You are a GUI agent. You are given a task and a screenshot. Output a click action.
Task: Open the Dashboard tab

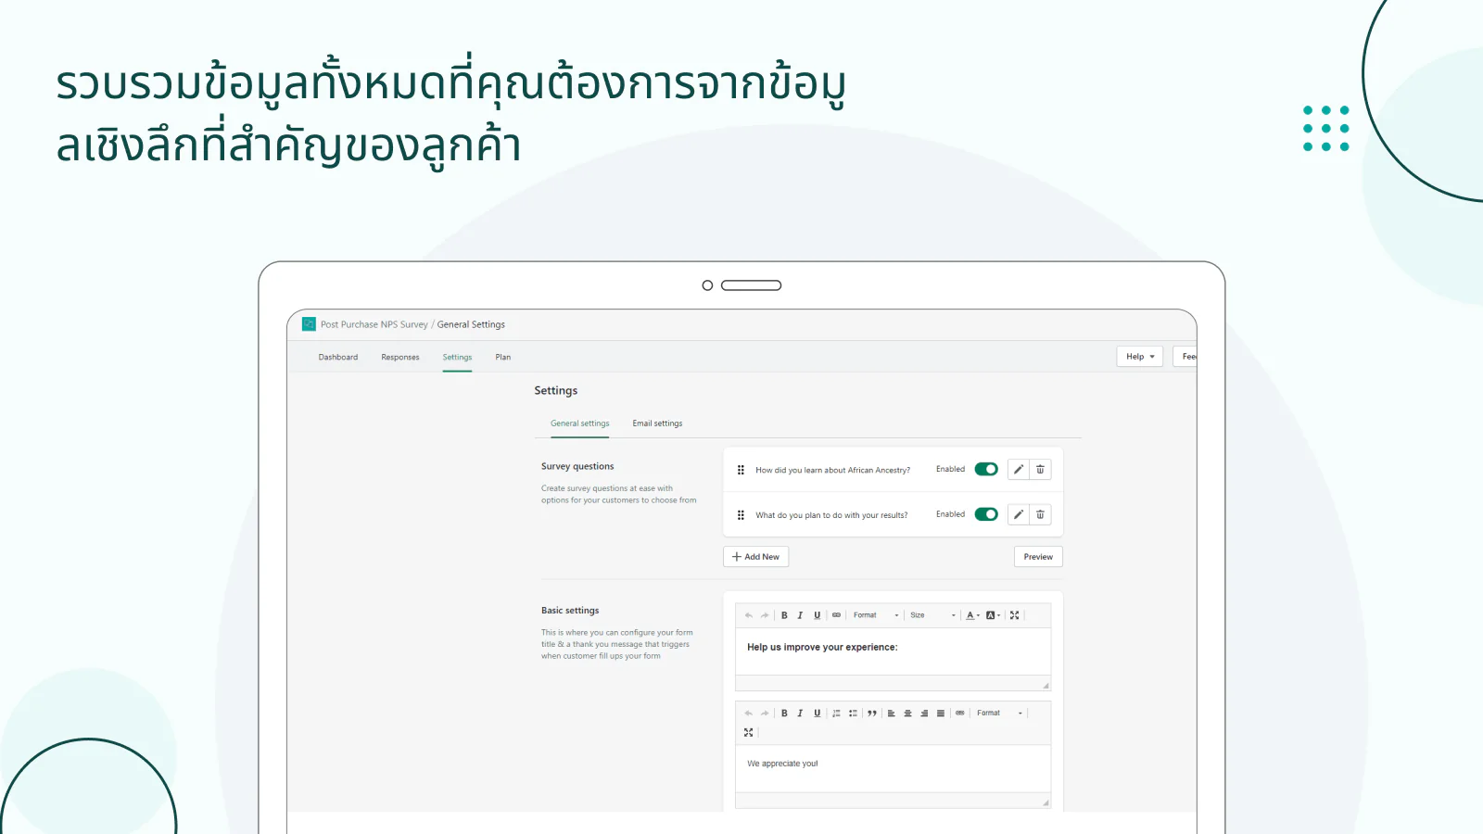[338, 357]
